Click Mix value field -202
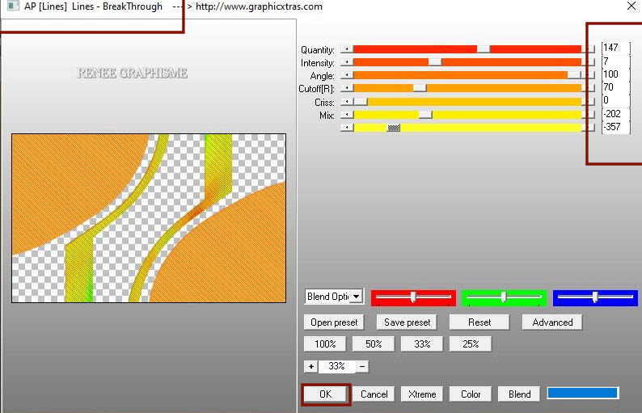The width and height of the screenshot is (642, 413). point(615,114)
